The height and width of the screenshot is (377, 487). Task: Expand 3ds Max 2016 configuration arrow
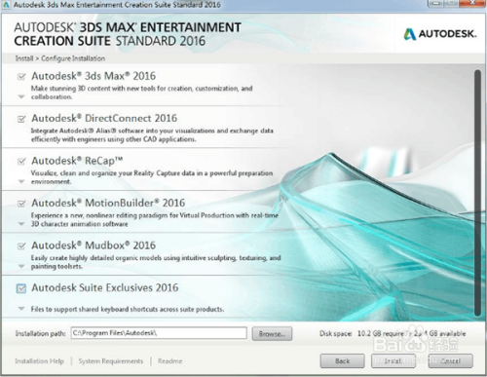tap(21, 96)
